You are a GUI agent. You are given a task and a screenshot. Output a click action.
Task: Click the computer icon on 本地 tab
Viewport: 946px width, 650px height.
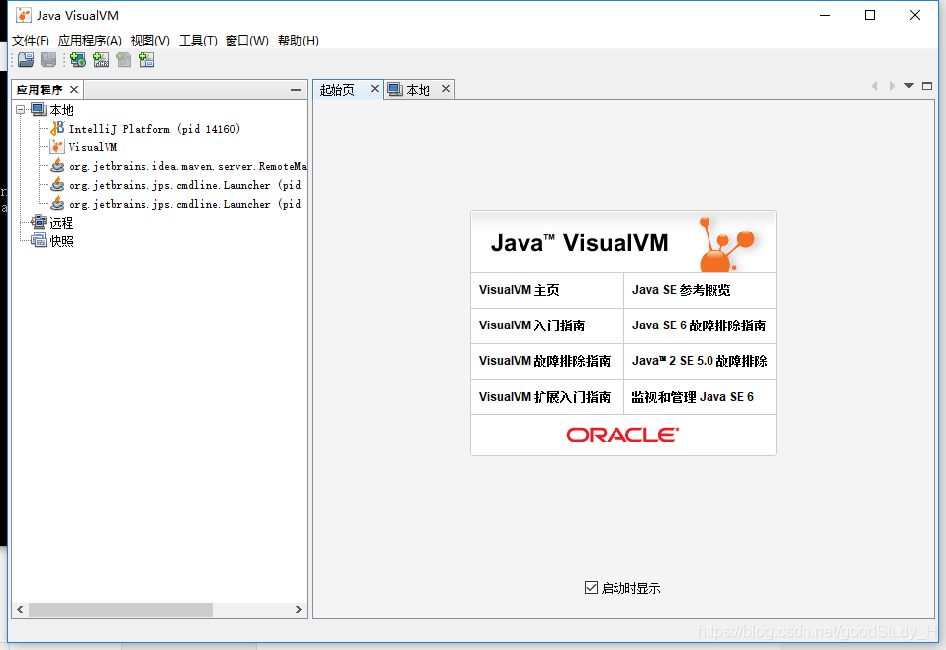pos(395,89)
